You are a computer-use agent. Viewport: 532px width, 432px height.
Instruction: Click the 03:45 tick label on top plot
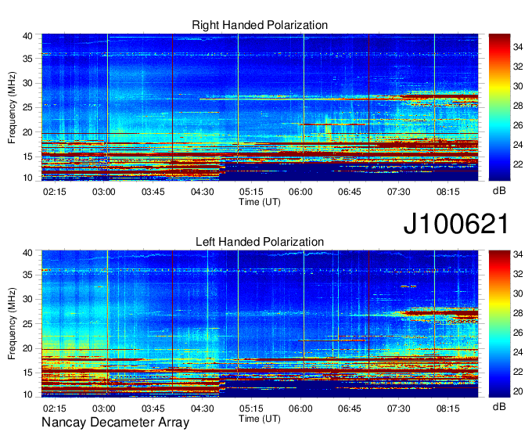tap(153, 192)
